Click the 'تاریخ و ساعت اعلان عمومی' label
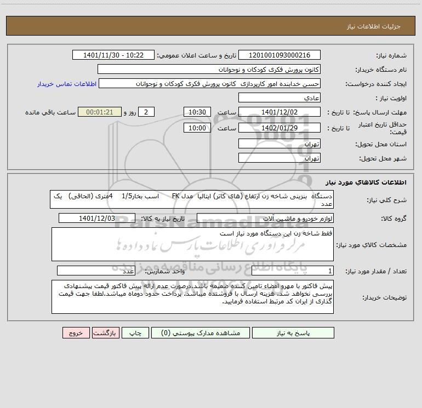The width and height of the screenshot is (422, 408). click(x=196, y=55)
